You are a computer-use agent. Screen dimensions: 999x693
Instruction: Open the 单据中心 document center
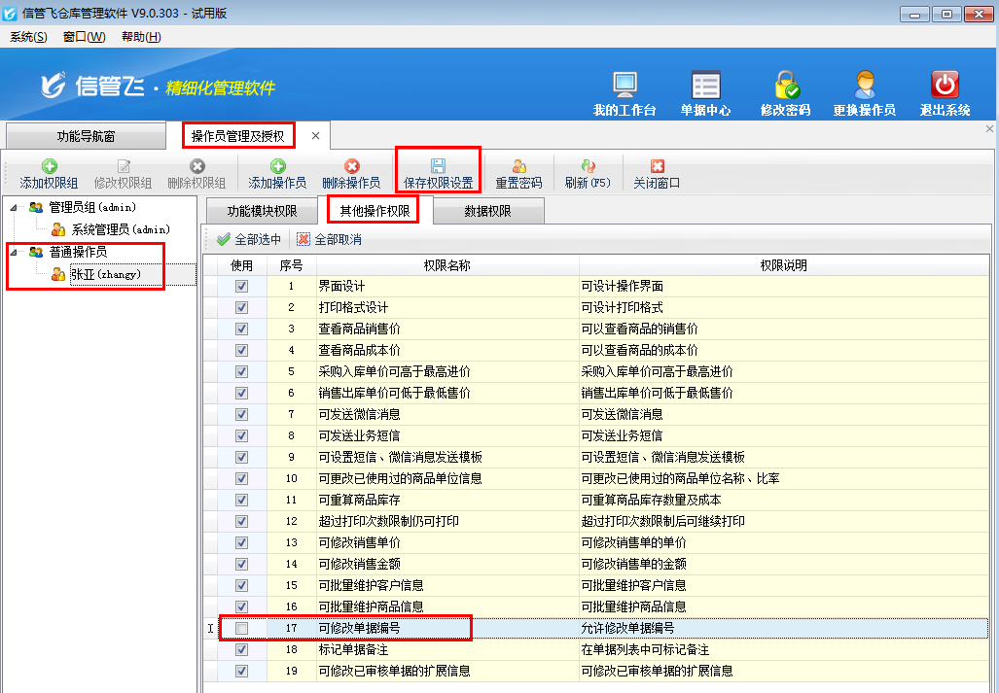coord(705,93)
